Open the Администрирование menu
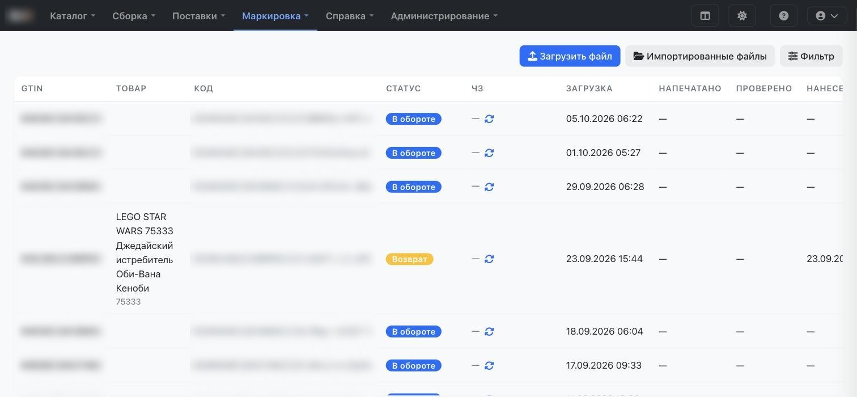The width and height of the screenshot is (857, 397). click(x=444, y=16)
